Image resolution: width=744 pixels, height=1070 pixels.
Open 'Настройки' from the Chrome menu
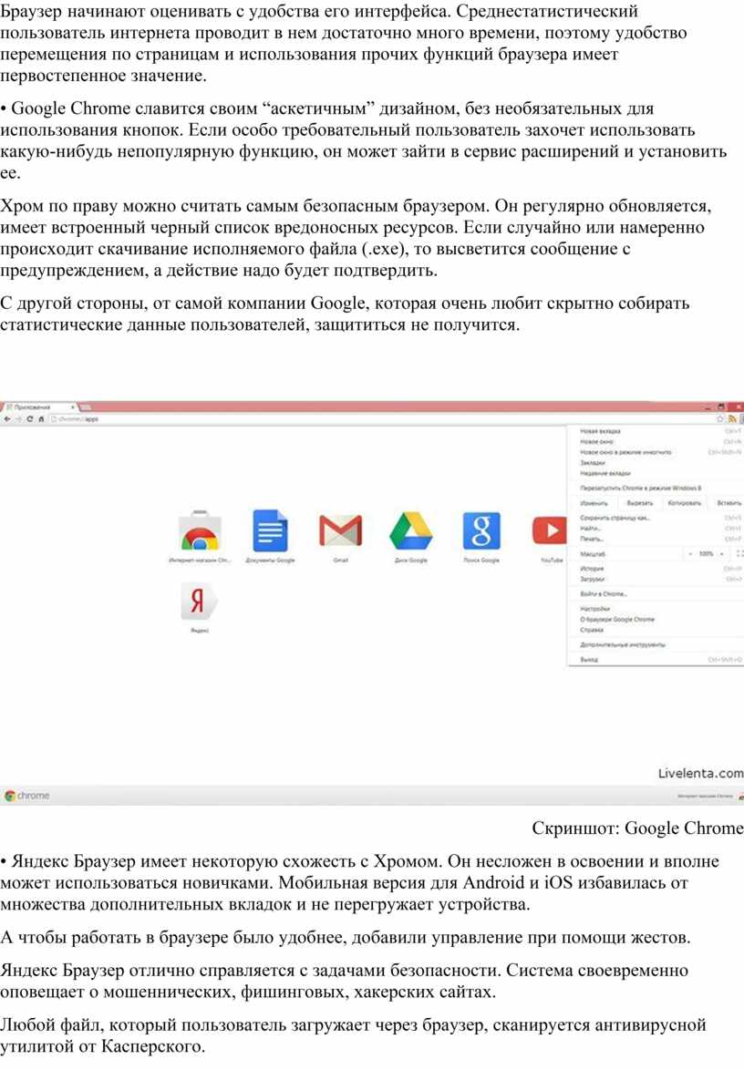594,609
